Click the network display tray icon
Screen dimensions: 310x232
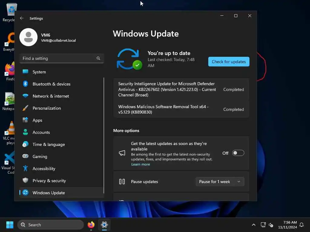point(263,225)
